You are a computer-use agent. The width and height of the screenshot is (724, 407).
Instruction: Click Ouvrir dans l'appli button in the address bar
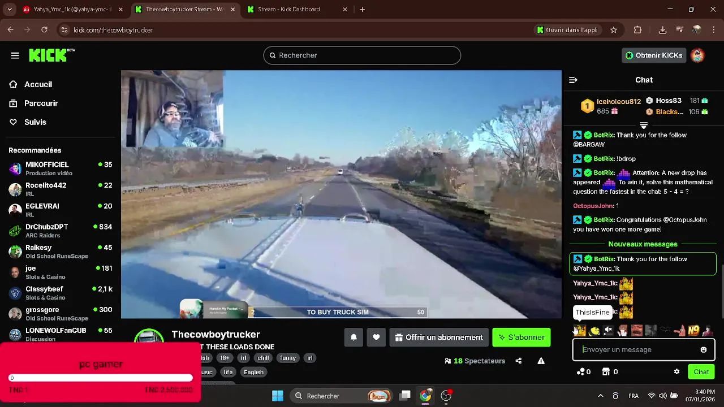567,30
